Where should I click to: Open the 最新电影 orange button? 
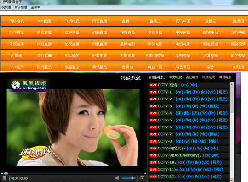[127, 44]
